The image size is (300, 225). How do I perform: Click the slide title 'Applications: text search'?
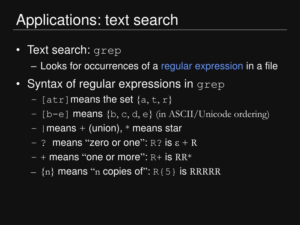(97, 20)
